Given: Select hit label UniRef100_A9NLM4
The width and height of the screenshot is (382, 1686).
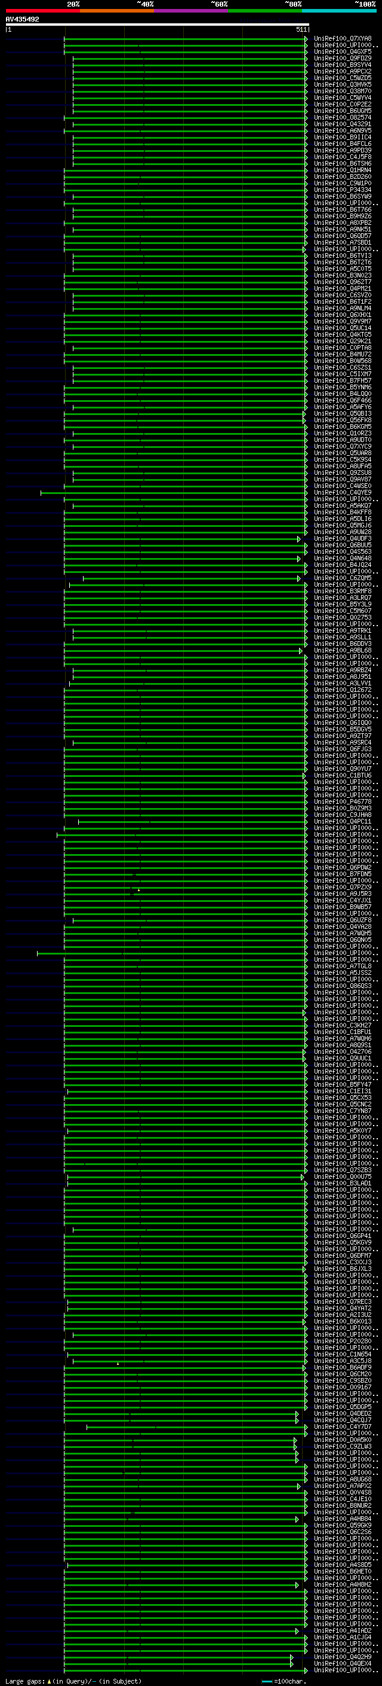Looking at the screenshot, I should 343,308.
